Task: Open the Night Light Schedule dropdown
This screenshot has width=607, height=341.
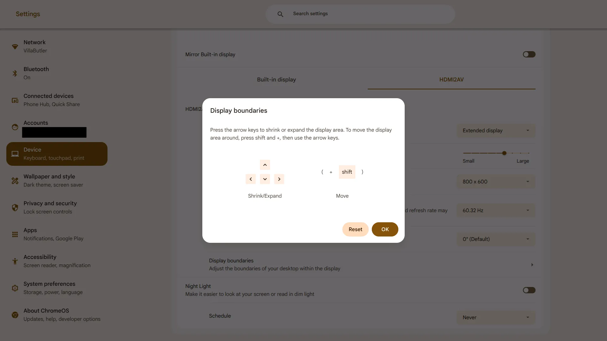Action: coord(496,317)
